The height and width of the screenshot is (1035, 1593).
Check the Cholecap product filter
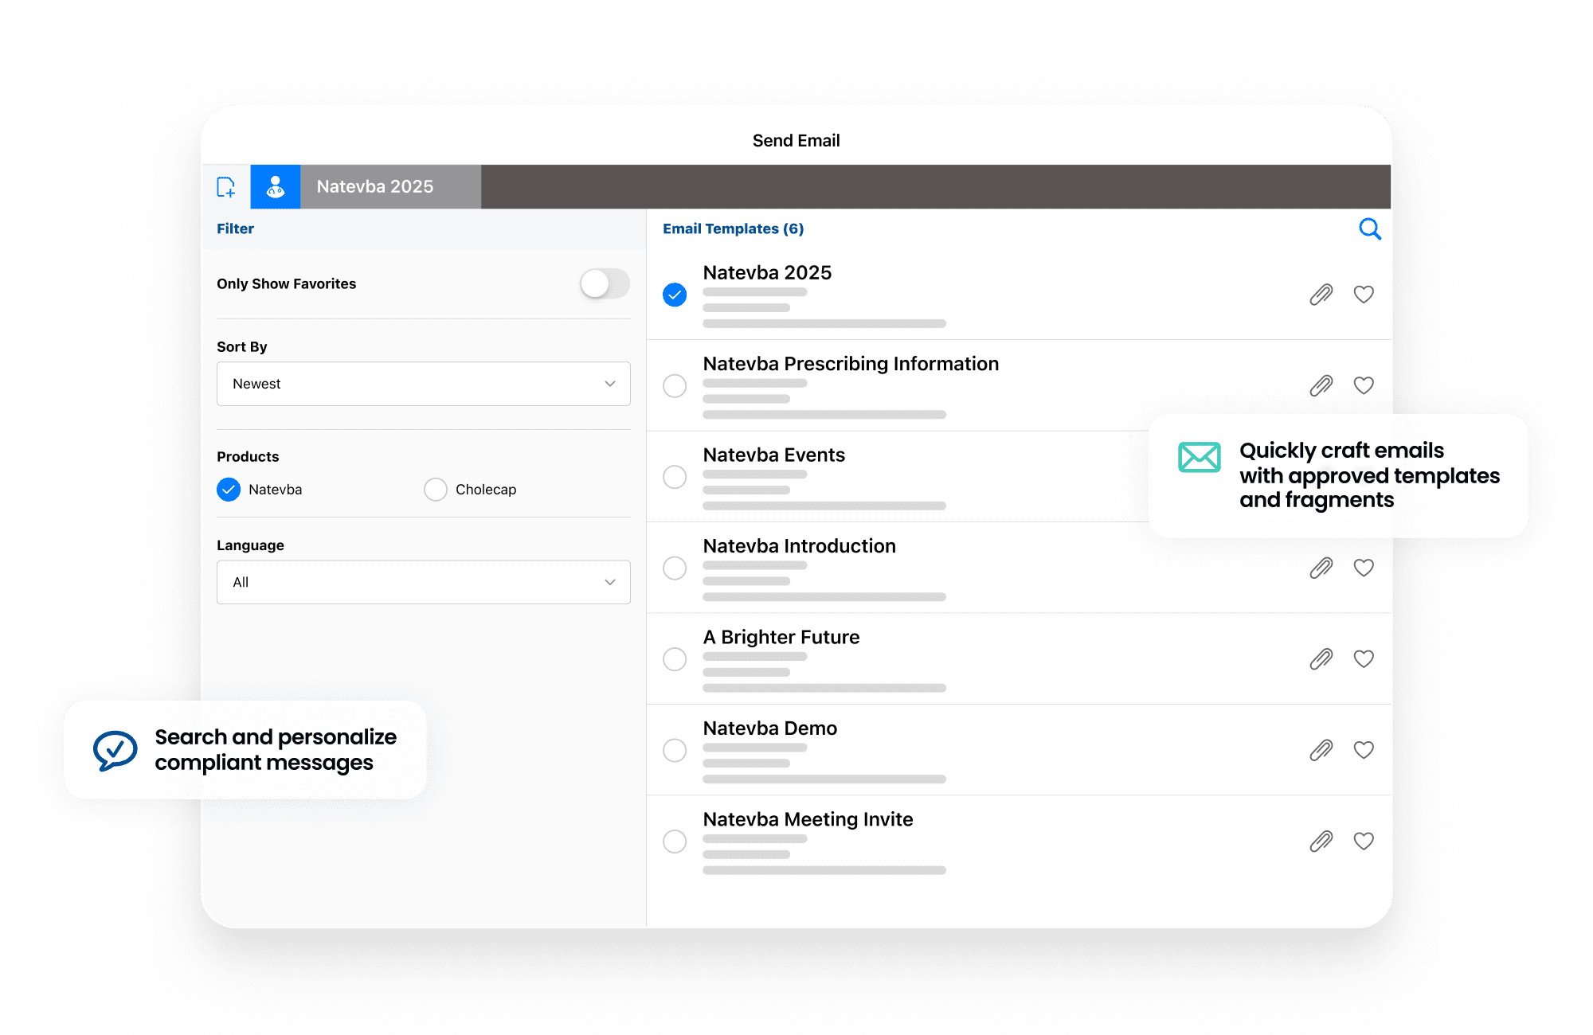(436, 490)
